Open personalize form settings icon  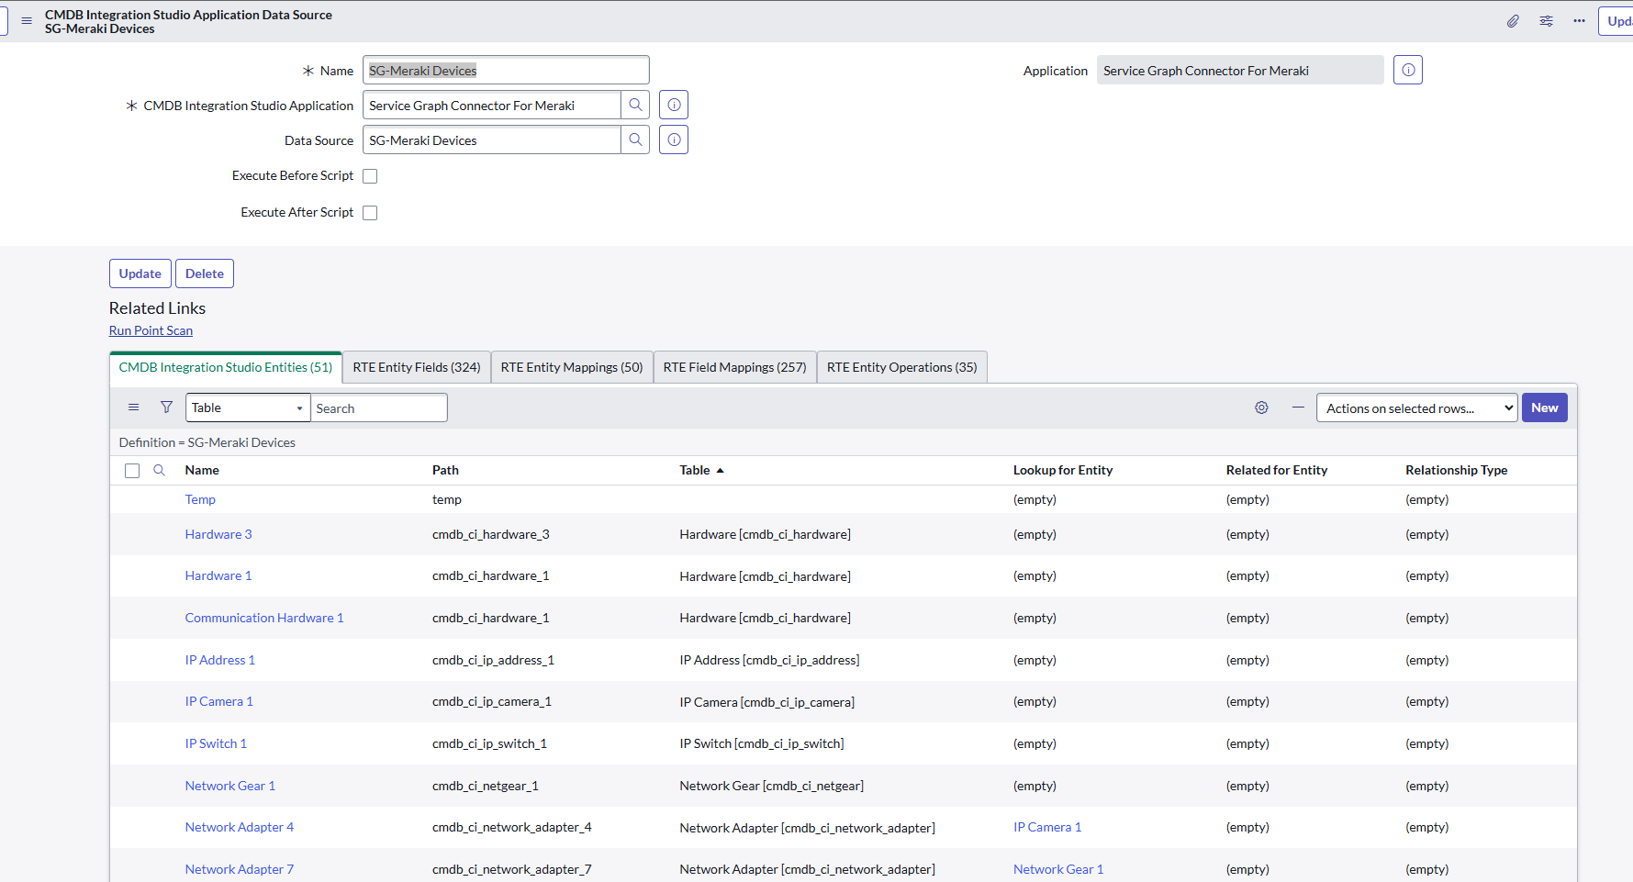point(1546,20)
